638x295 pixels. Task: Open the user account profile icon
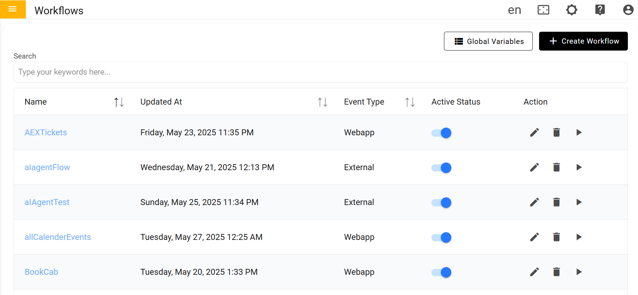click(x=628, y=10)
